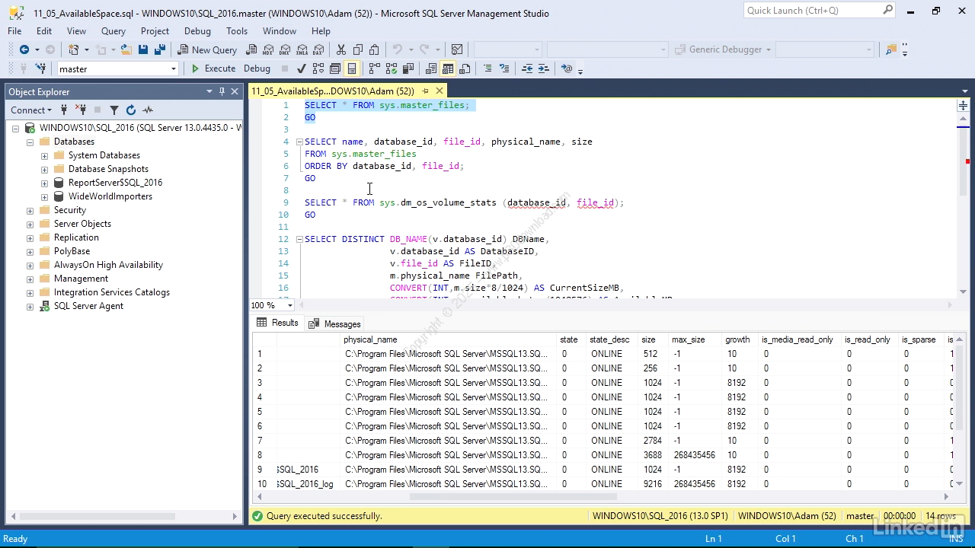Screen dimensions: 975x548
Task: Switch to the Results tab
Action: (277, 323)
